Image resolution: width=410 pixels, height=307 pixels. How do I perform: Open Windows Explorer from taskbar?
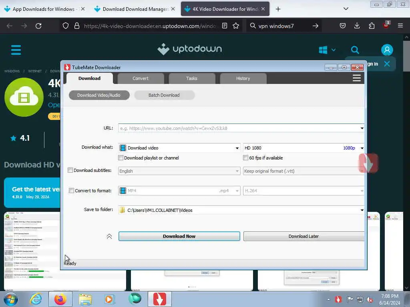click(85, 299)
